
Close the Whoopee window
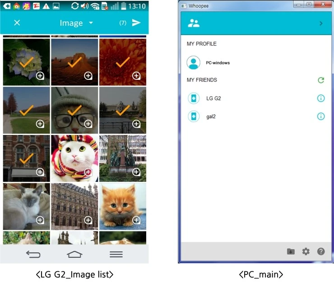[x=323, y=4]
